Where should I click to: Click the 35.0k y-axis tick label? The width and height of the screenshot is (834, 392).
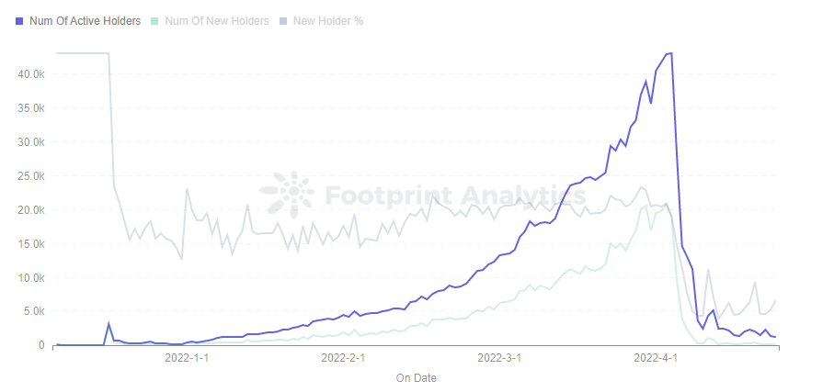pyautogui.click(x=31, y=108)
